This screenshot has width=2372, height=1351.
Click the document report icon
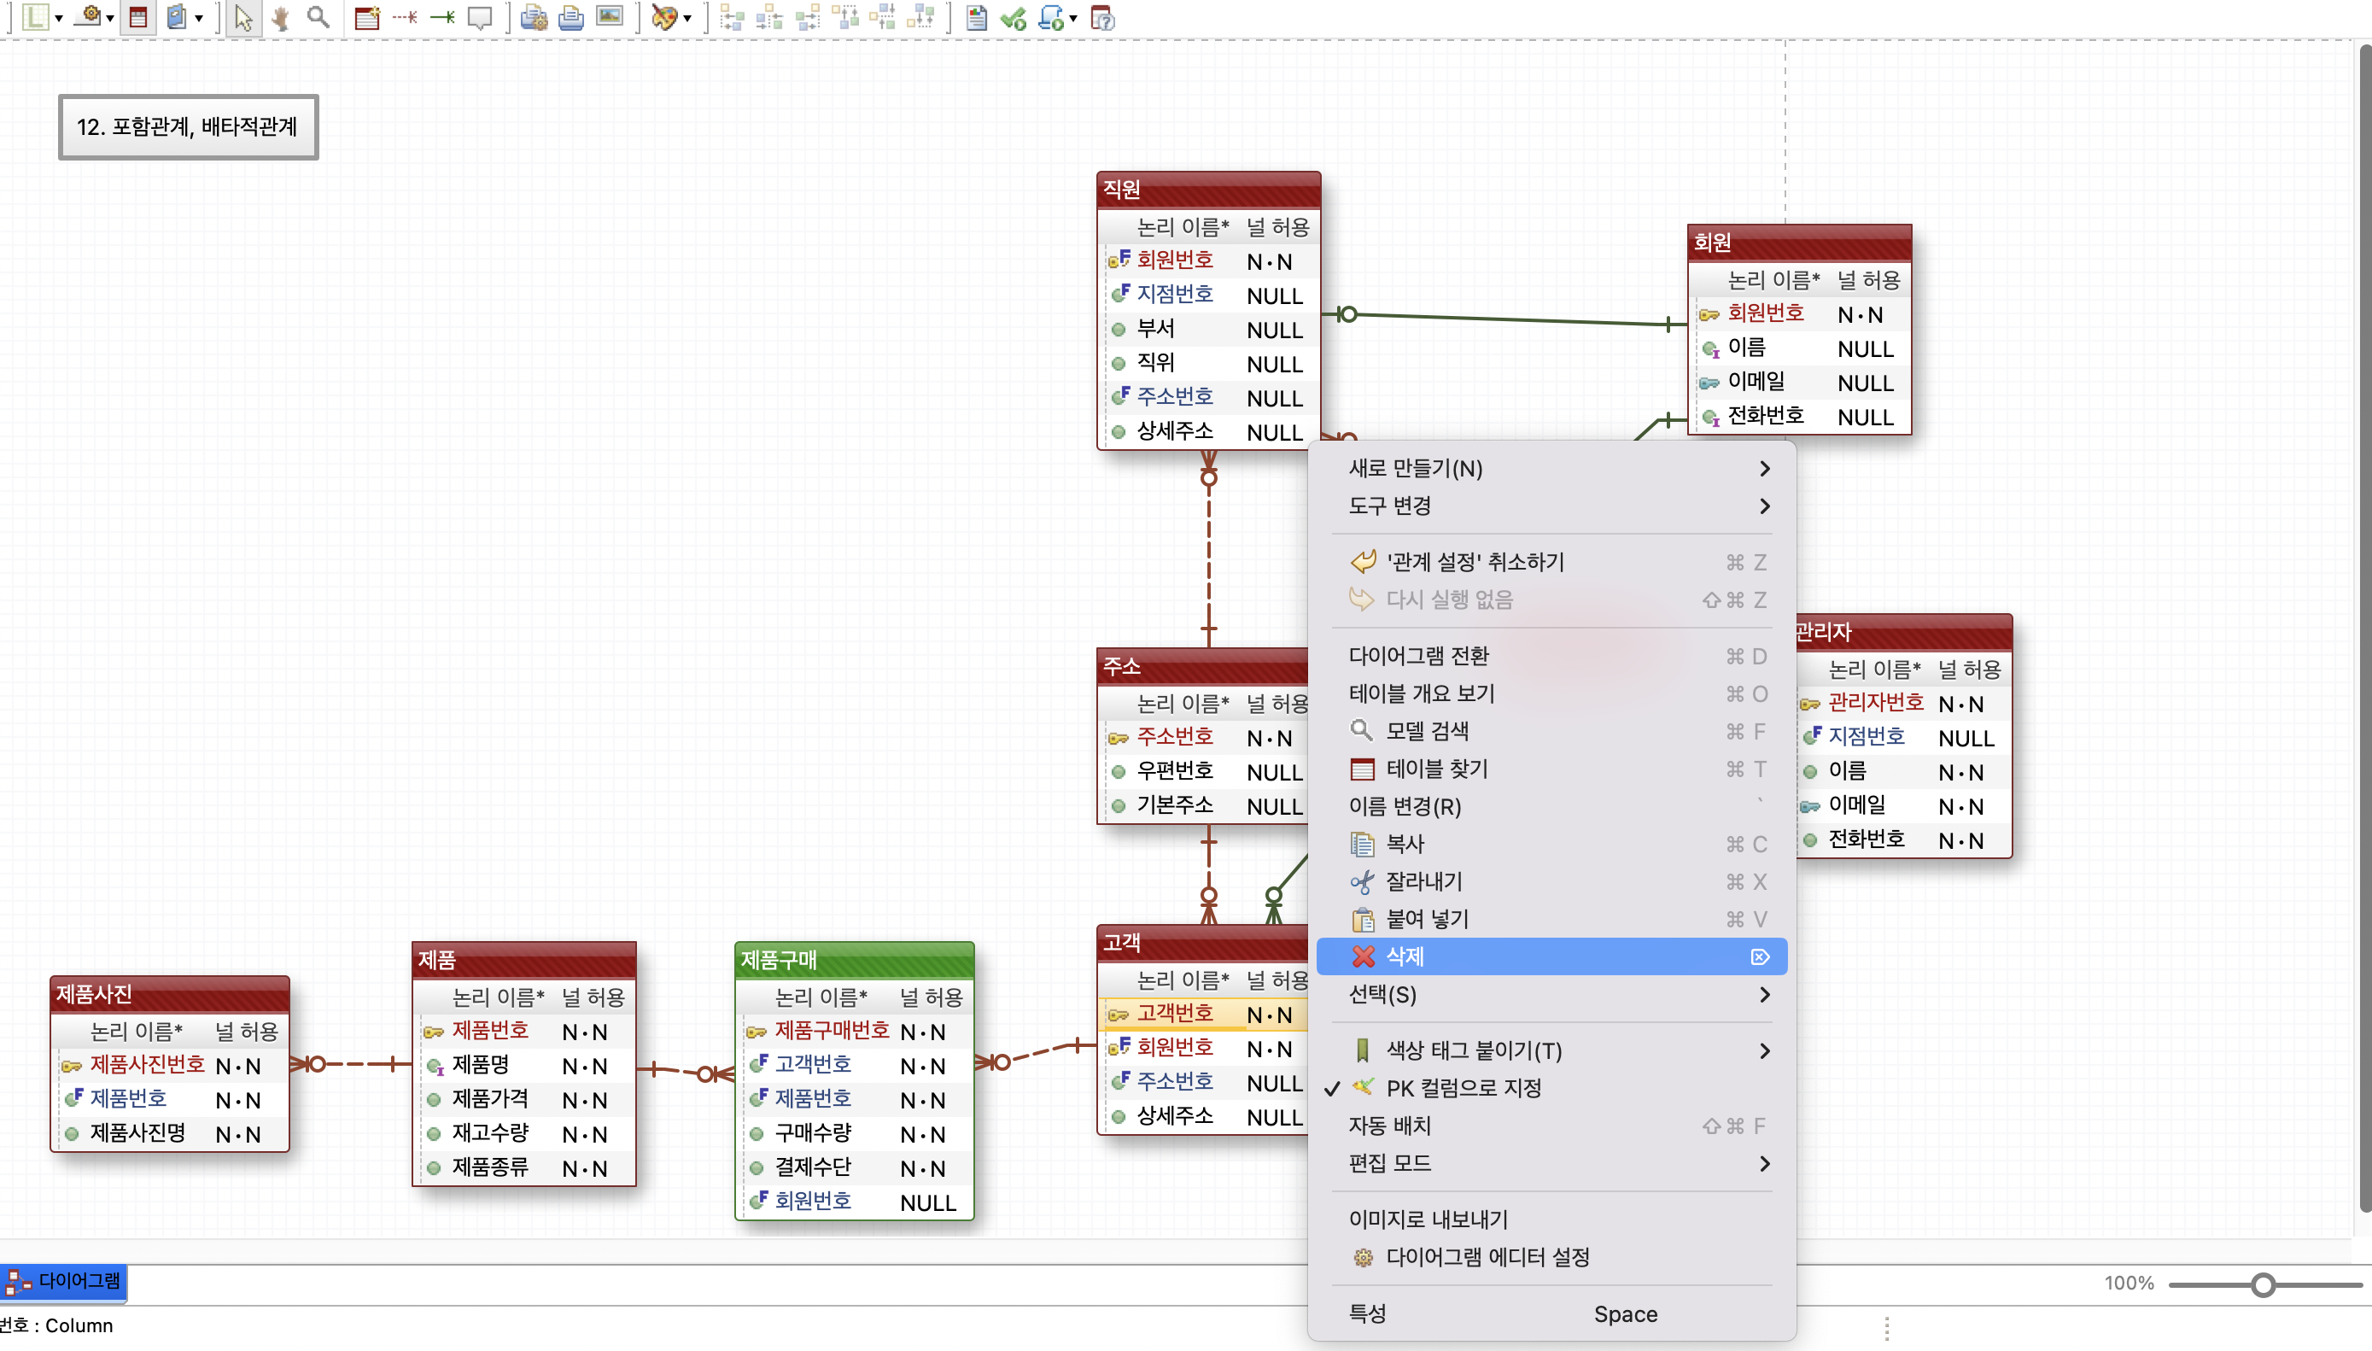(x=976, y=17)
